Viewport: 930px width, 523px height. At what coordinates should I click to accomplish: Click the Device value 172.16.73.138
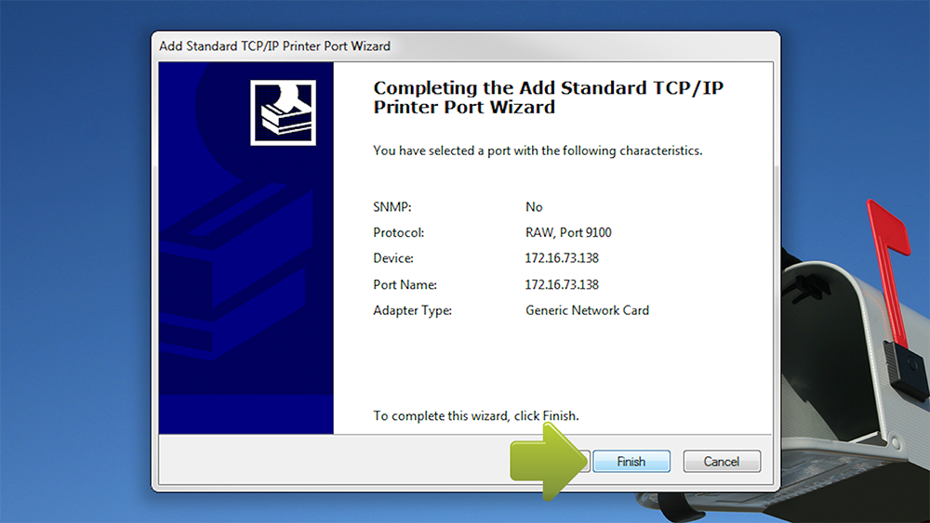click(x=562, y=258)
